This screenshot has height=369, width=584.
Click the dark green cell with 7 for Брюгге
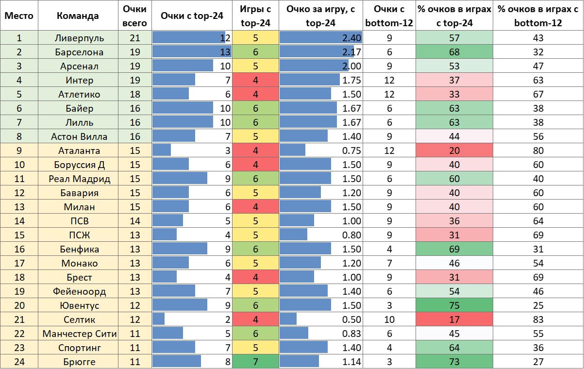tap(255, 361)
